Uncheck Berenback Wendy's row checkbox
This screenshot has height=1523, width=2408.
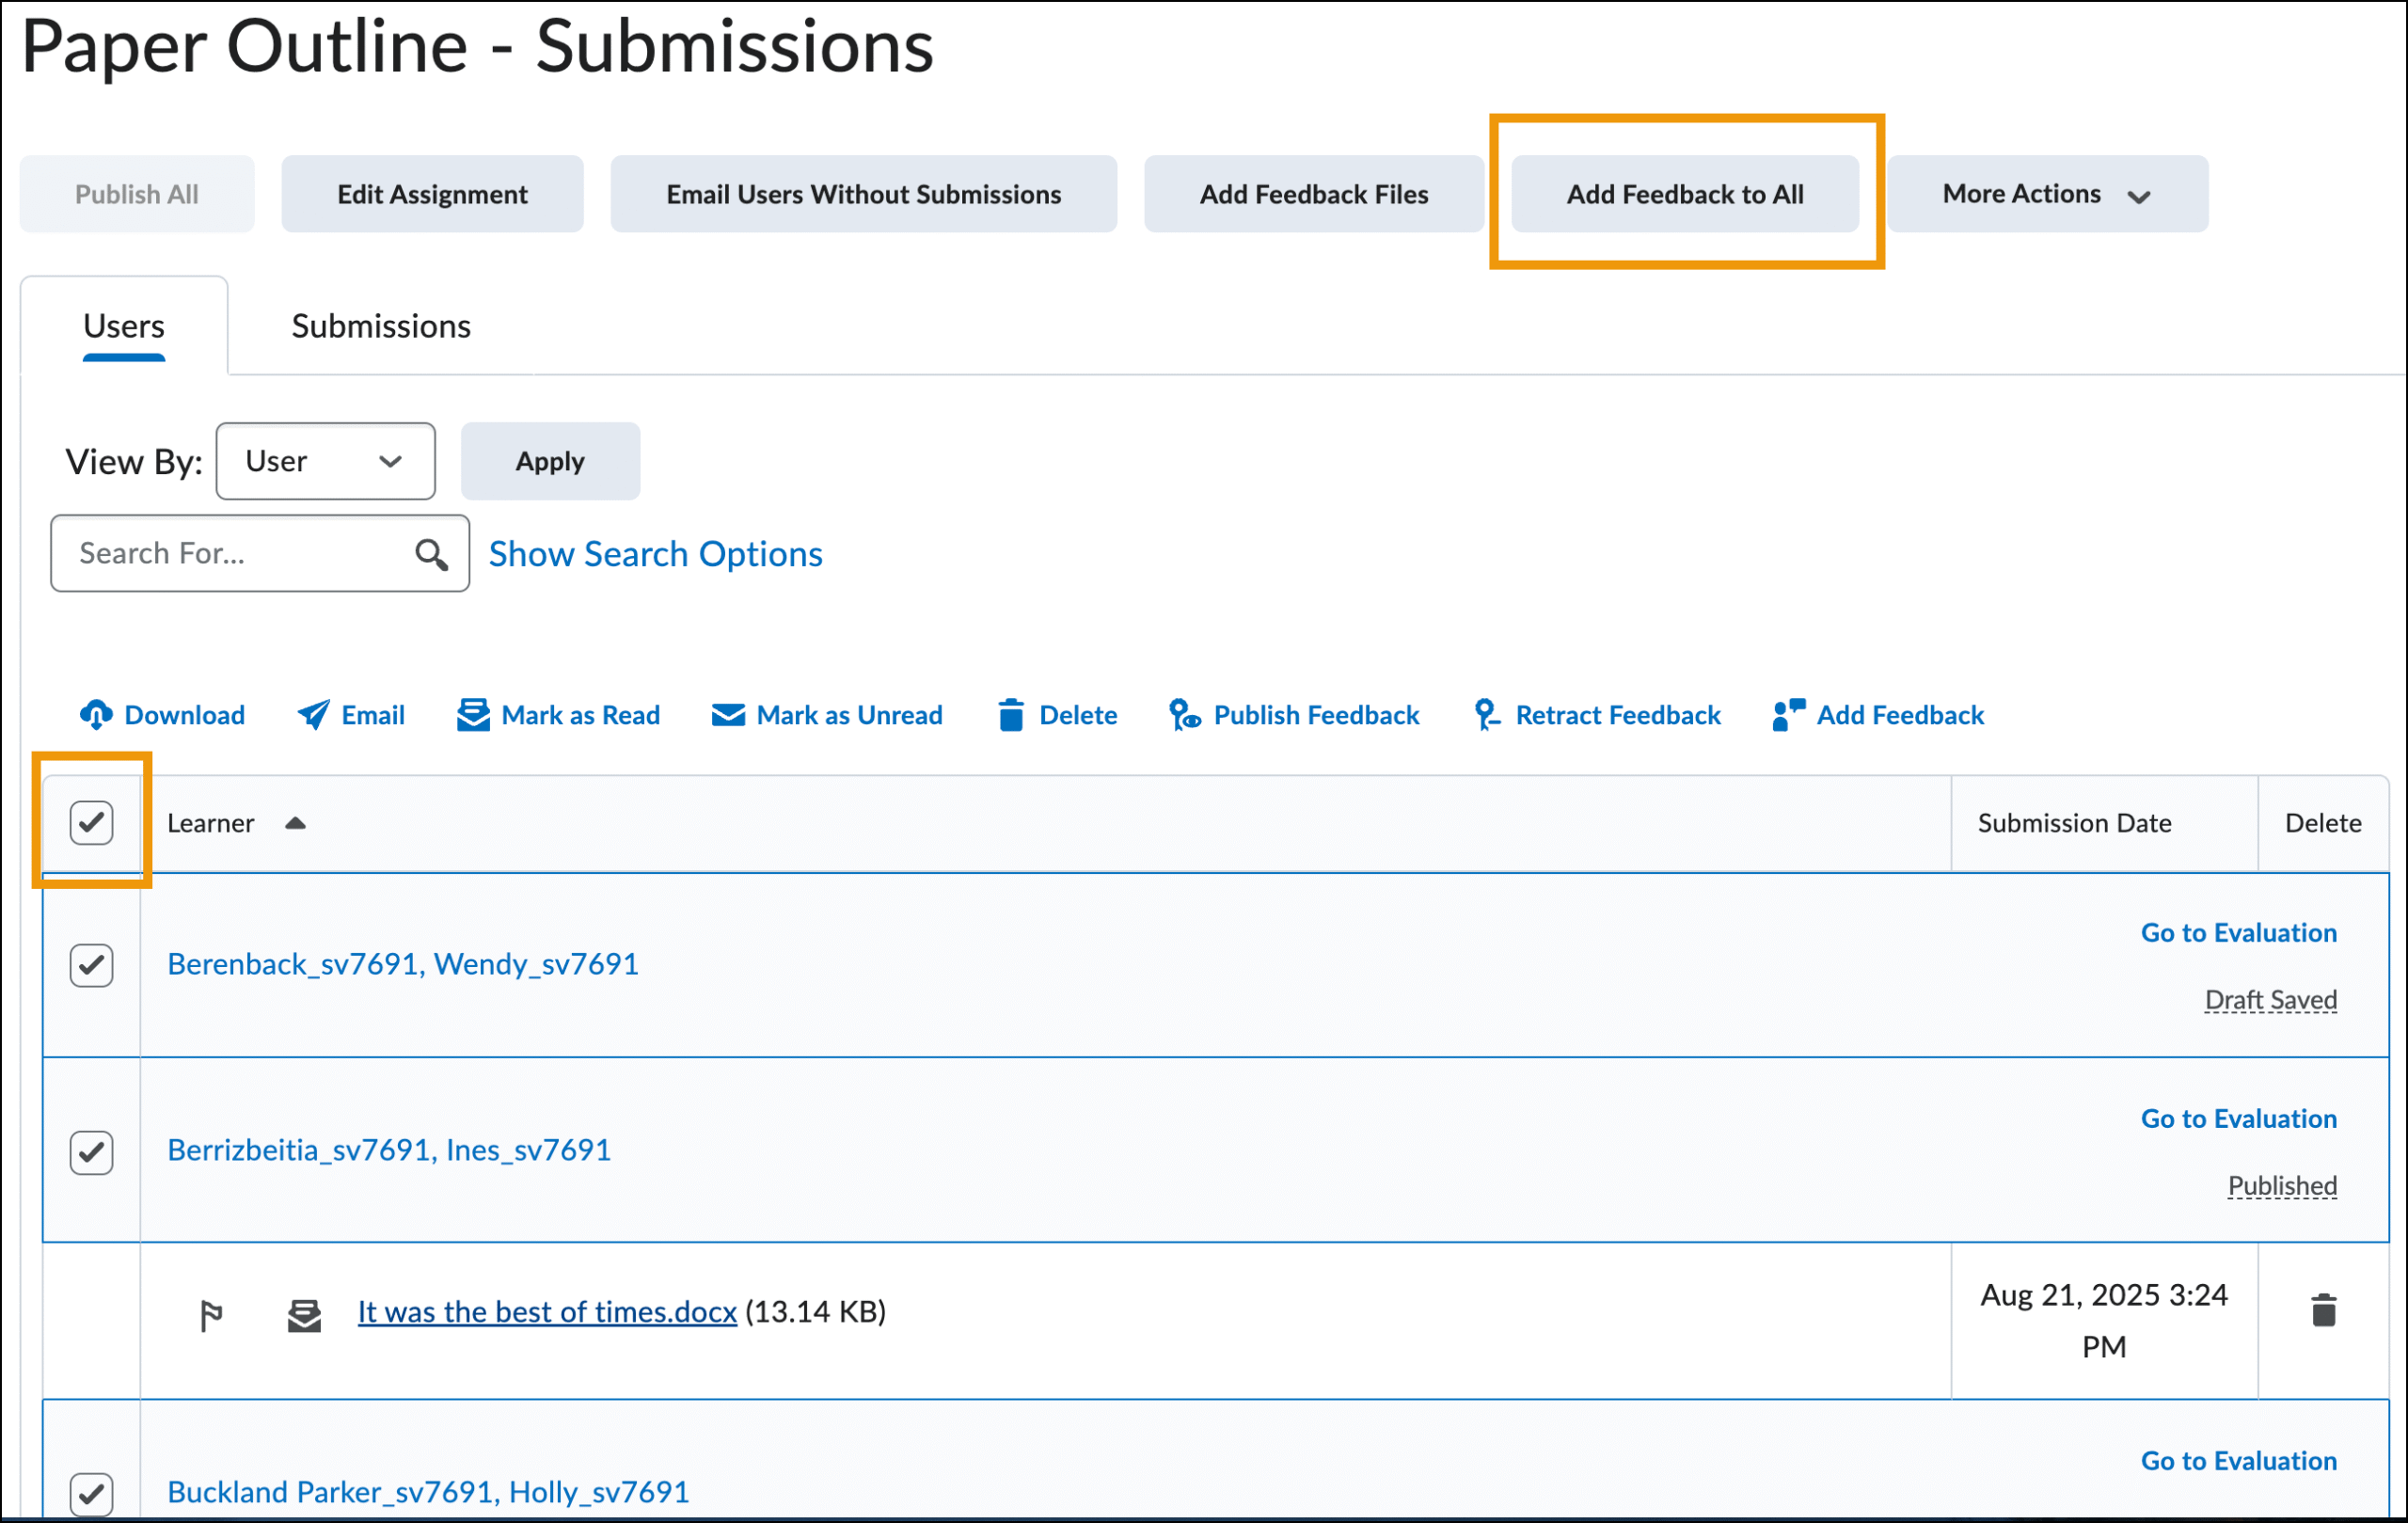click(91, 964)
